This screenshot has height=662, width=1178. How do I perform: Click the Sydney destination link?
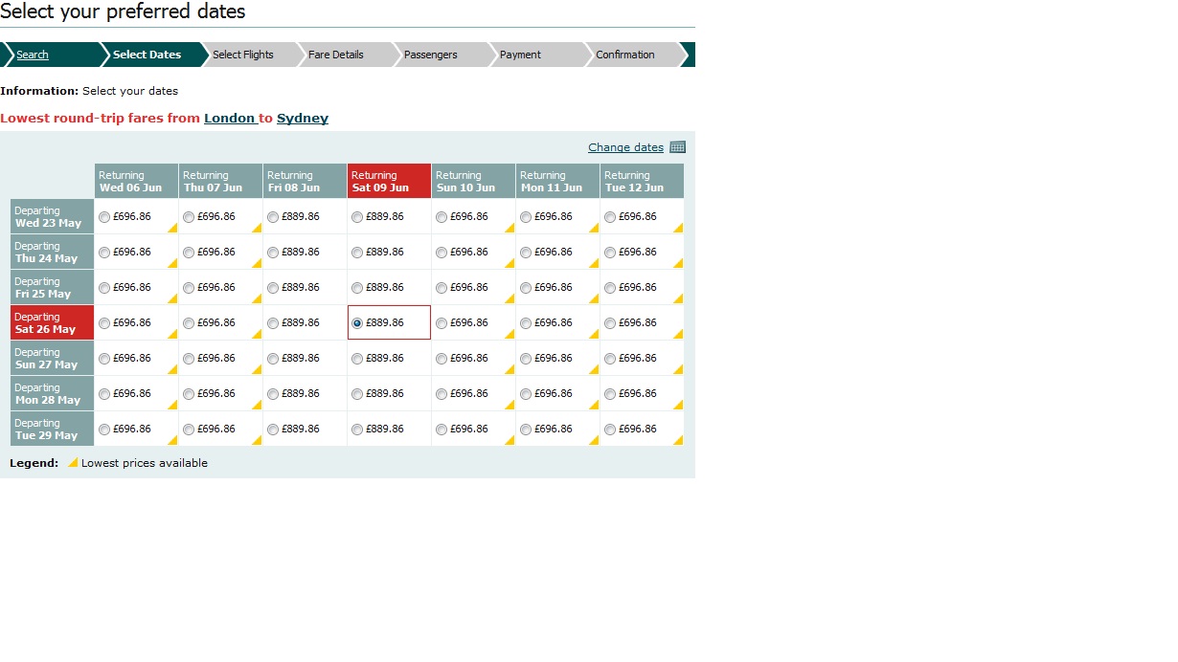point(303,119)
